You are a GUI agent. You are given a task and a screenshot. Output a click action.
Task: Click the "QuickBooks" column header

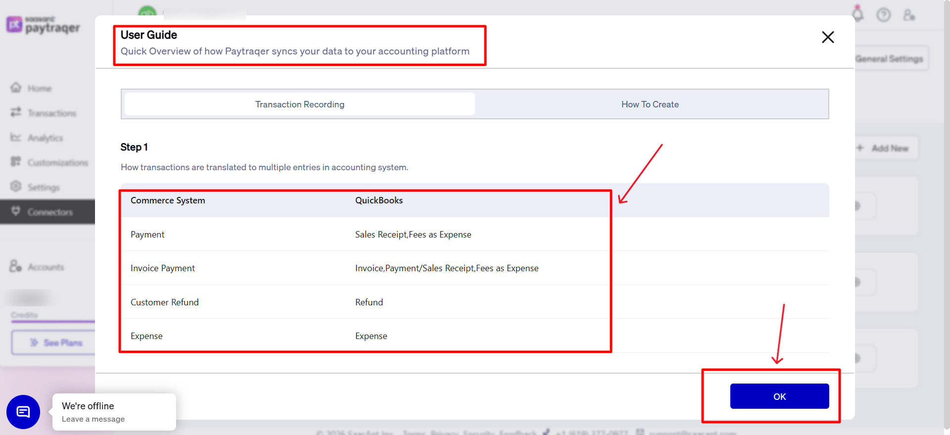tap(379, 200)
